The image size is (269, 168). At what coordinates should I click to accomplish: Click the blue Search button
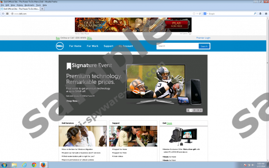[x=204, y=46]
